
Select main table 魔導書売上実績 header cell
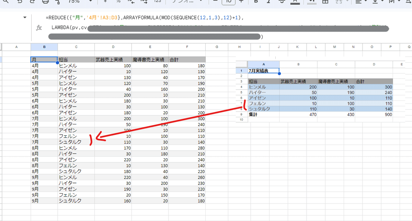(150, 60)
